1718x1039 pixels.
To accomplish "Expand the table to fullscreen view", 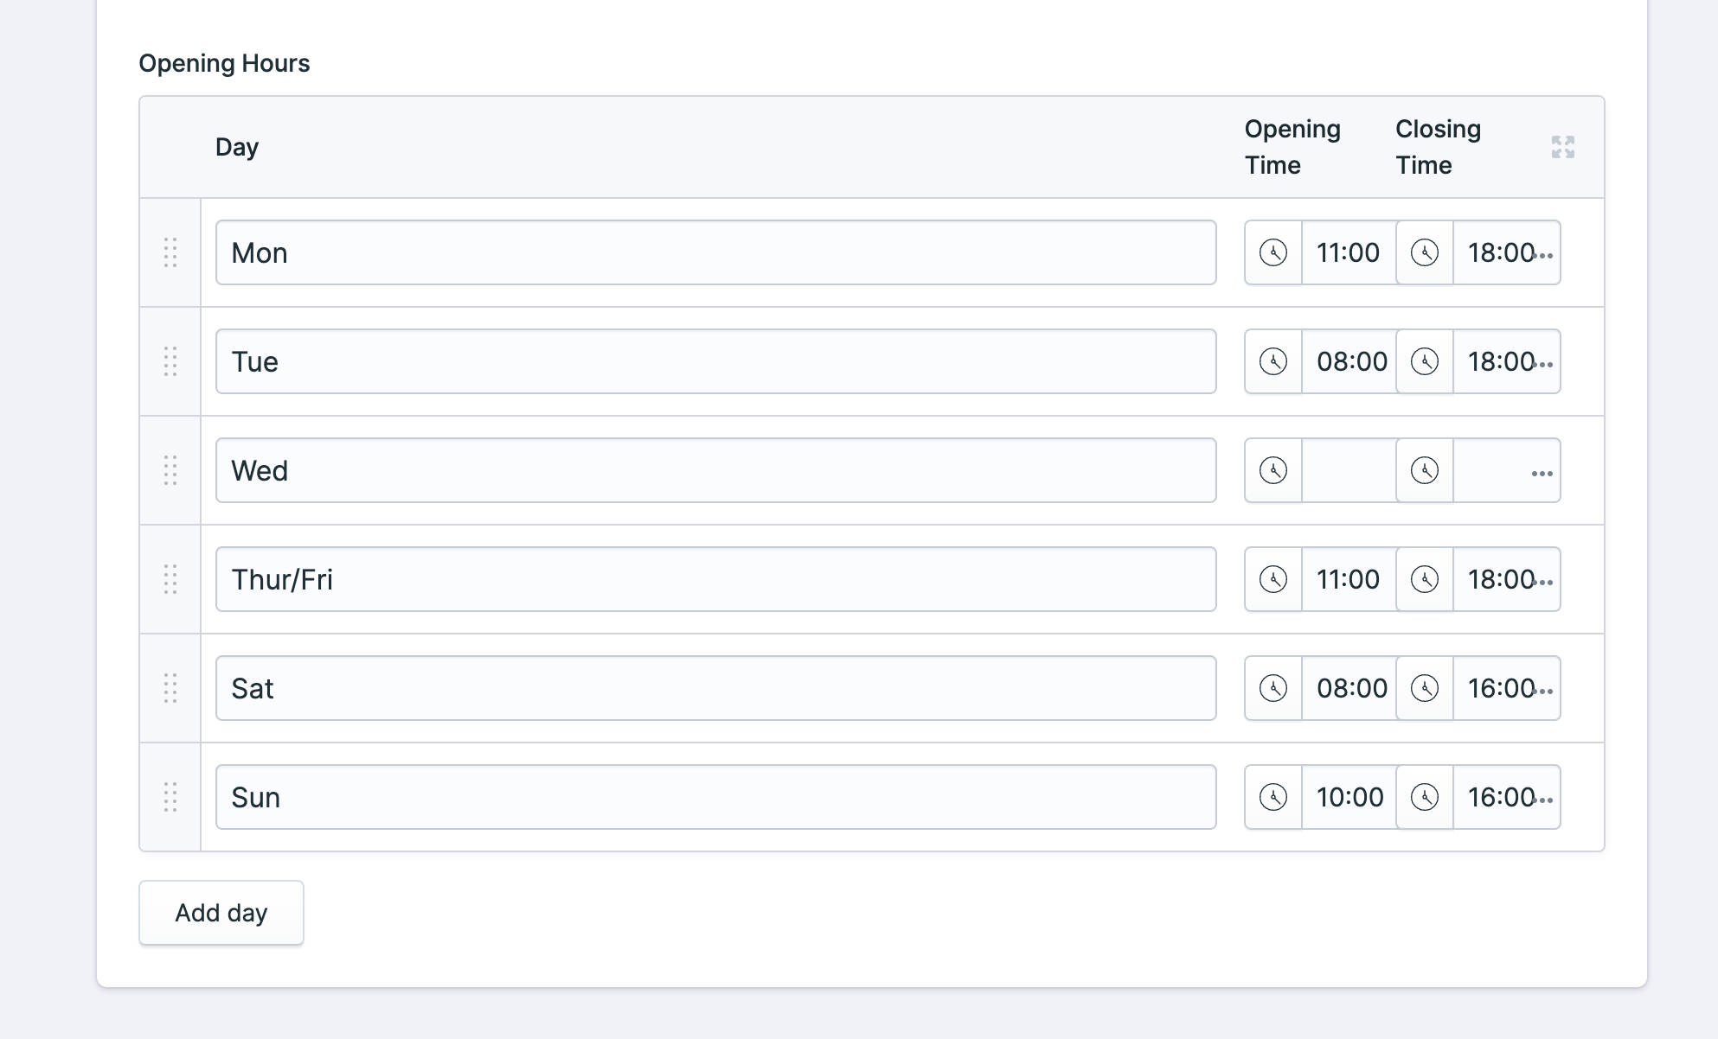I will (x=1562, y=147).
